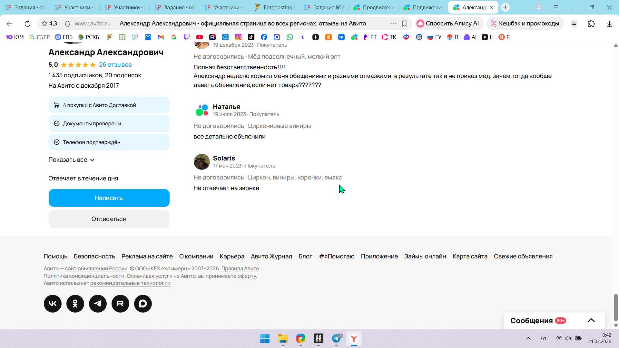Click the Отписаться button
This screenshot has height=348, width=619.
(x=109, y=219)
